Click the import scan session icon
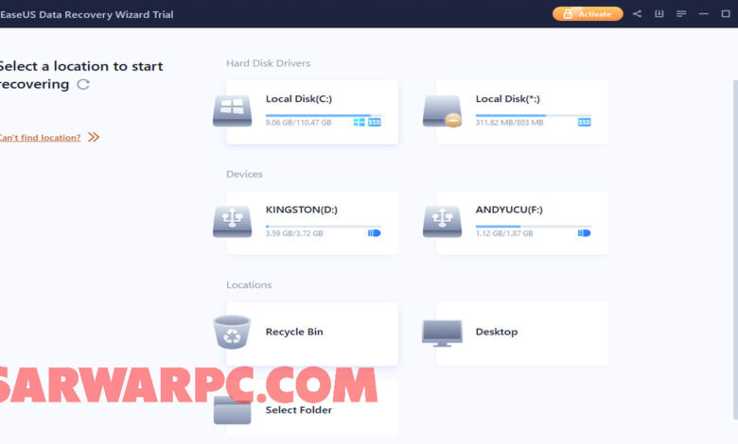The width and height of the screenshot is (738, 444). pos(659,13)
